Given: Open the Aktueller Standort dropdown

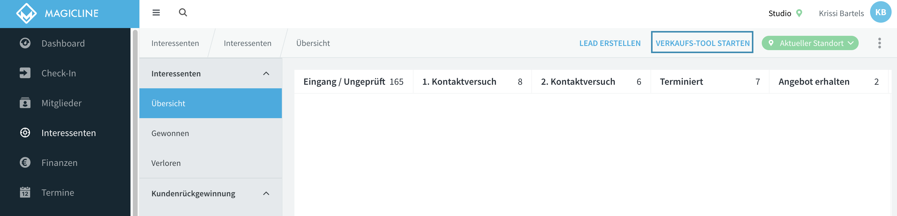Looking at the screenshot, I should tap(810, 43).
